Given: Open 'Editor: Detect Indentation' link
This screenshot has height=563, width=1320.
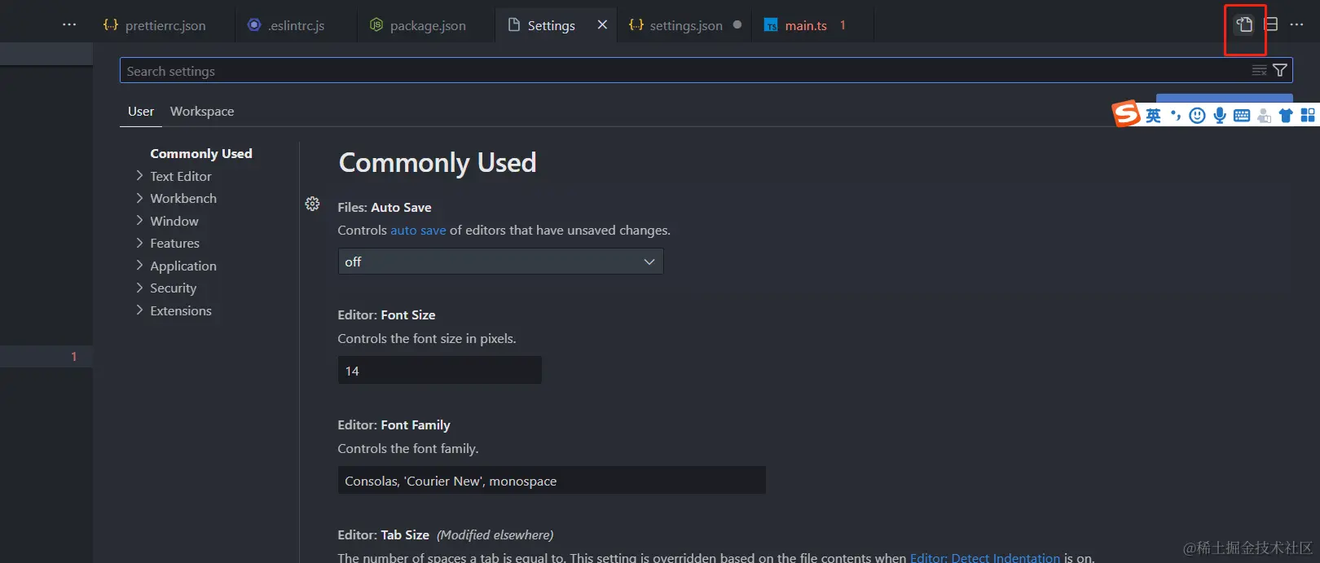Looking at the screenshot, I should pyautogui.click(x=985, y=557).
